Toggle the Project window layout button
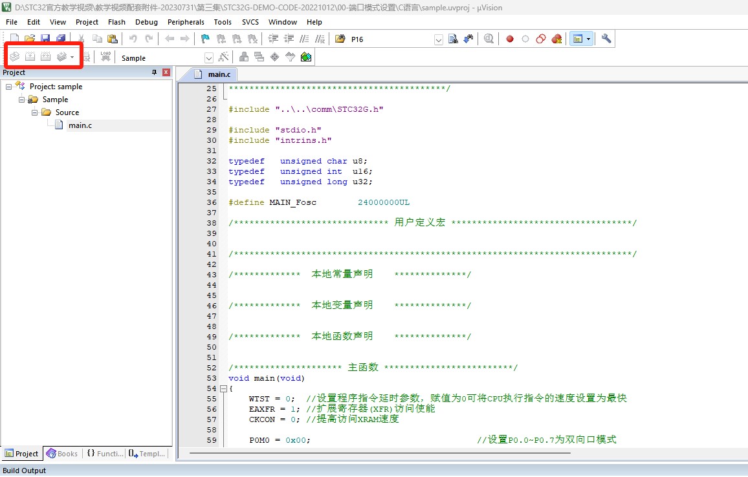 (578, 39)
